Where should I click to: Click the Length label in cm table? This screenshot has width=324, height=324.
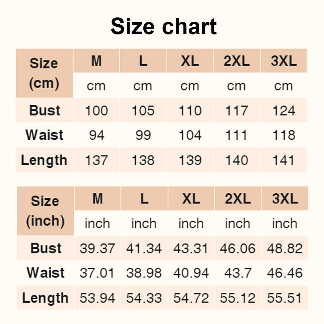point(44,160)
